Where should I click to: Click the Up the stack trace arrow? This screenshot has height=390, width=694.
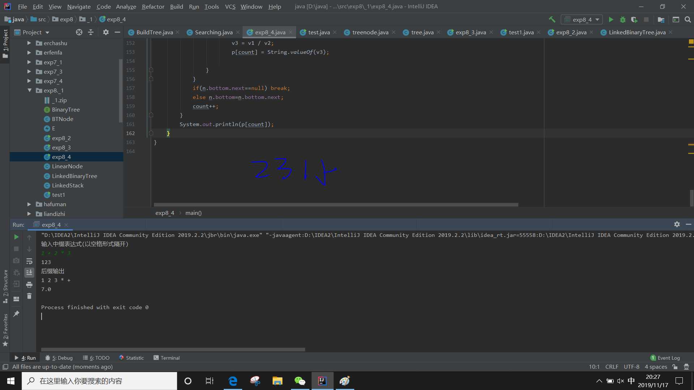coord(29,237)
